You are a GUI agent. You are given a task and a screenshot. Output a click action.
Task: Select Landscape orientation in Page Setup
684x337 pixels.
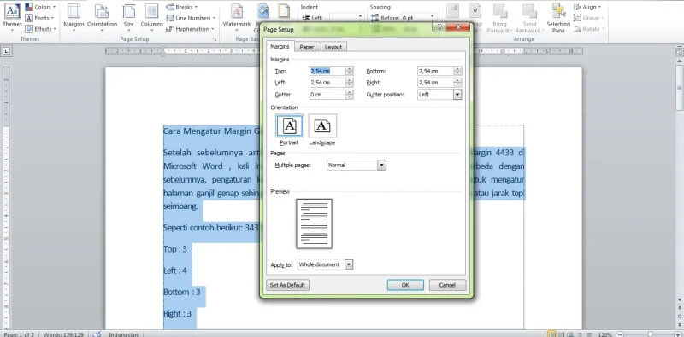coord(322,125)
